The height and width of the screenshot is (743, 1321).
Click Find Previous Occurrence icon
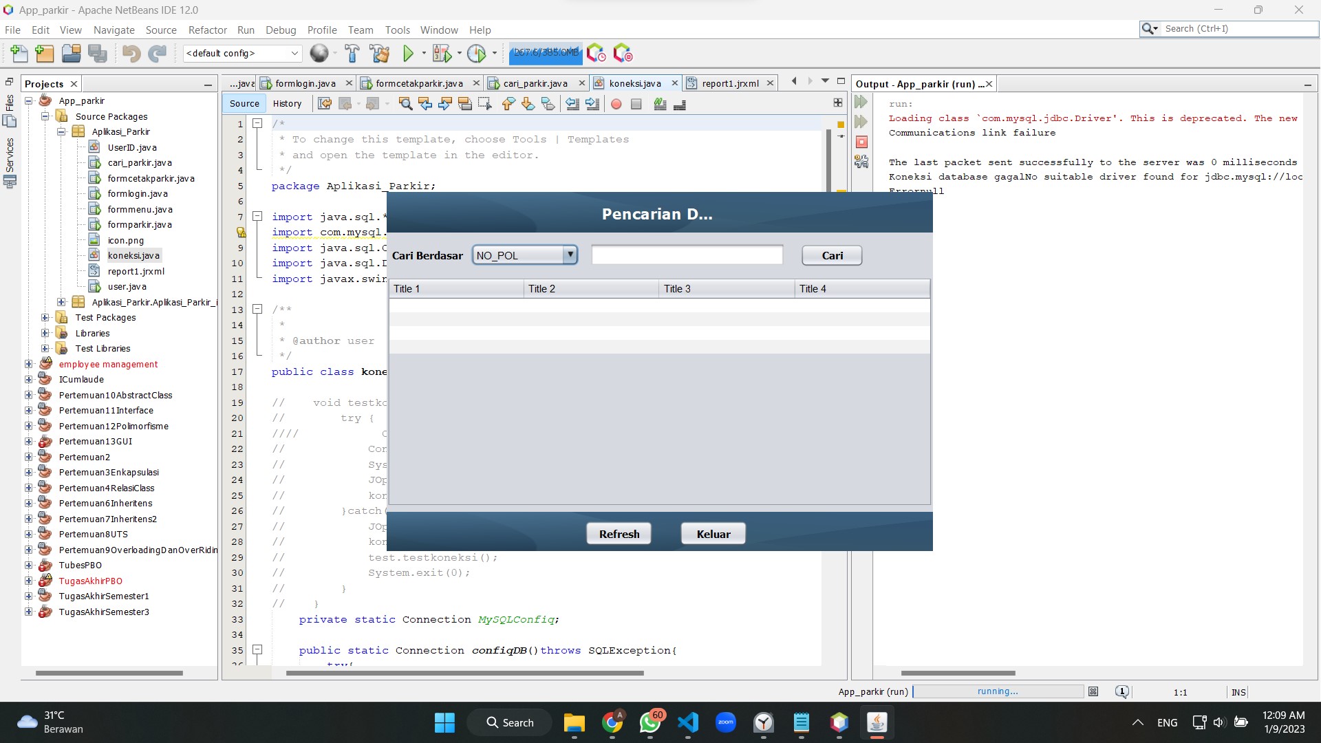(425, 104)
